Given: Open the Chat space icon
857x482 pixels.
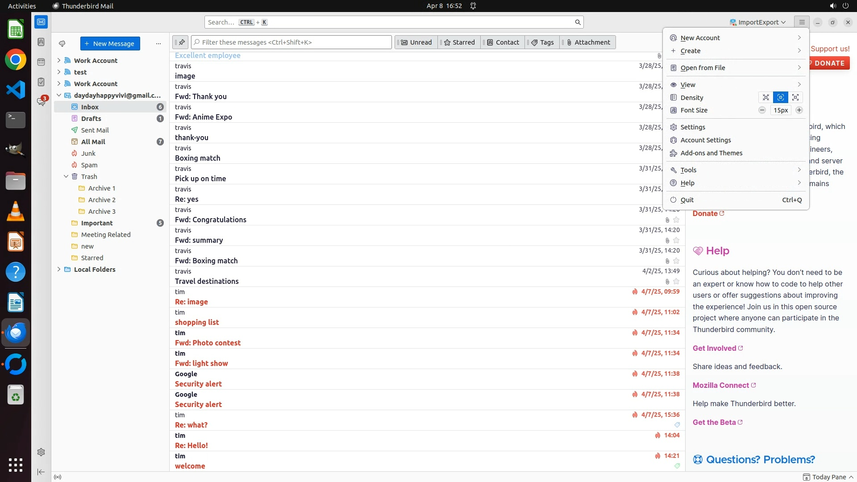Looking at the screenshot, I should [41, 102].
